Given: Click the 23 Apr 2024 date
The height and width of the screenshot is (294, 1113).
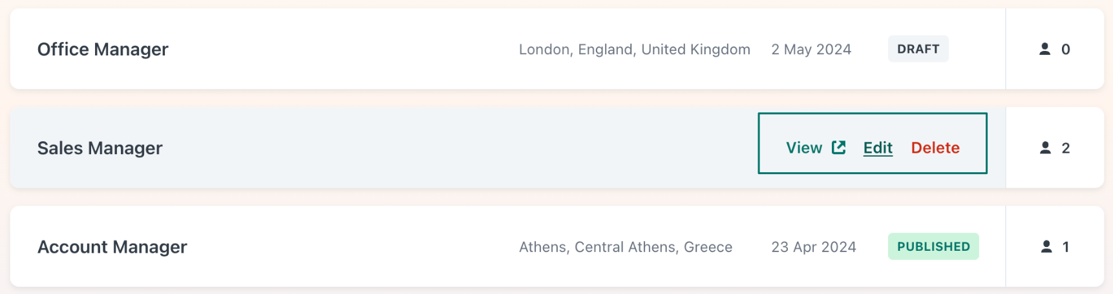Looking at the screenshot, I should tap(814, 246).
